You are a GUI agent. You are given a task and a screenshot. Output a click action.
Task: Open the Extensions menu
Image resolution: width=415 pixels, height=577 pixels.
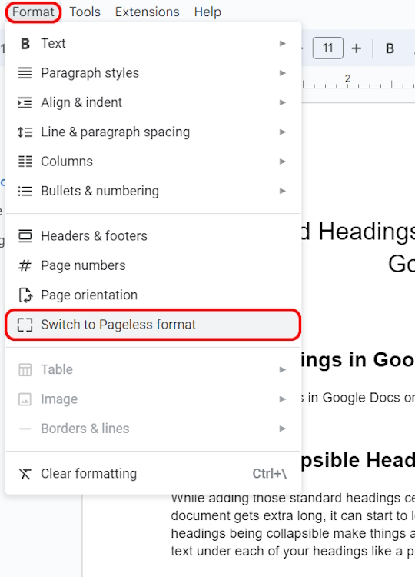(x=147, y=12)
